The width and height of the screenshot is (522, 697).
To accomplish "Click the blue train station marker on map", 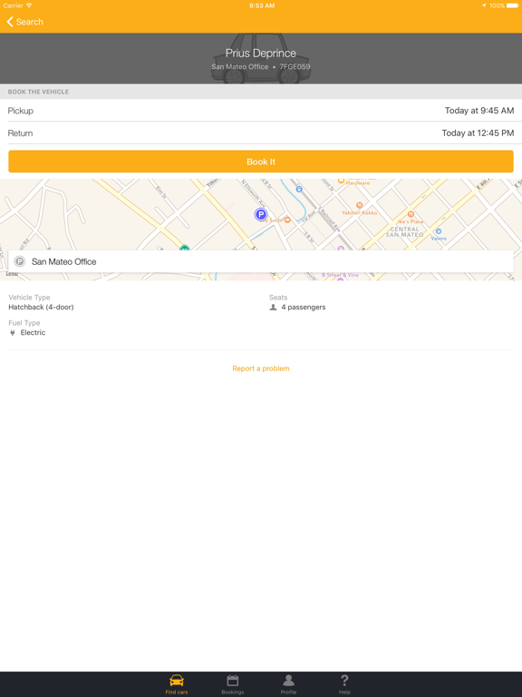I will (x=299, y=190).
